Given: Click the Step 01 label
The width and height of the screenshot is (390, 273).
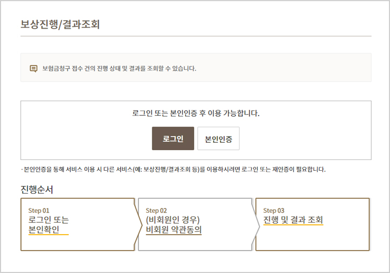Looking at the screenshot, I should click(38, 210).
